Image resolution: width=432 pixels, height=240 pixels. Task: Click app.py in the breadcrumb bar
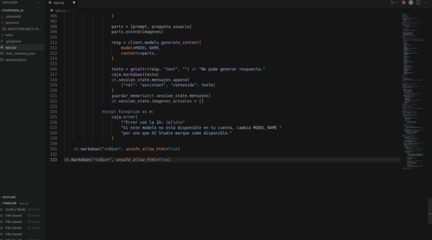tap(61, 11)
